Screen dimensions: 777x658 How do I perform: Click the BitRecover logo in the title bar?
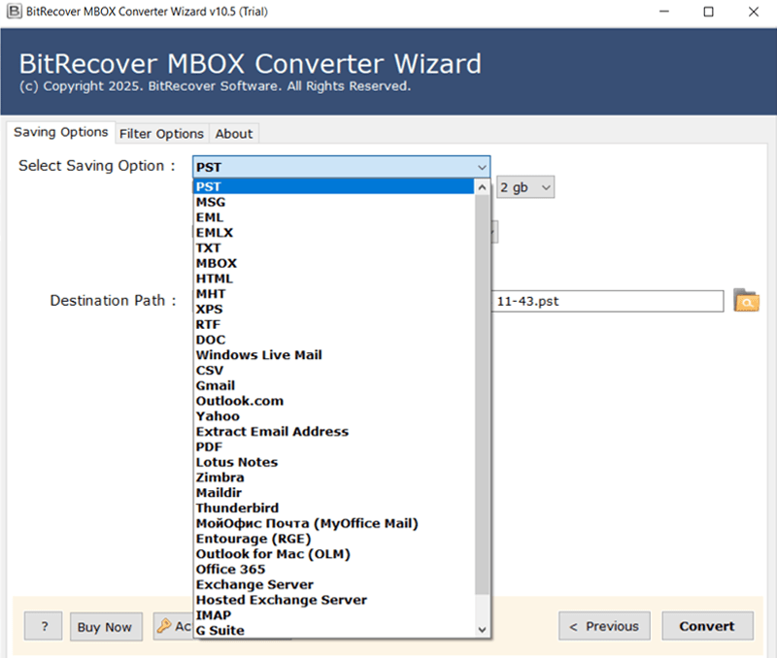pos(10,11)
